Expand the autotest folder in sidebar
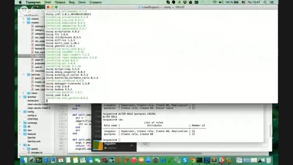Screen dimensions: 293x165 (x=20, y=97)
